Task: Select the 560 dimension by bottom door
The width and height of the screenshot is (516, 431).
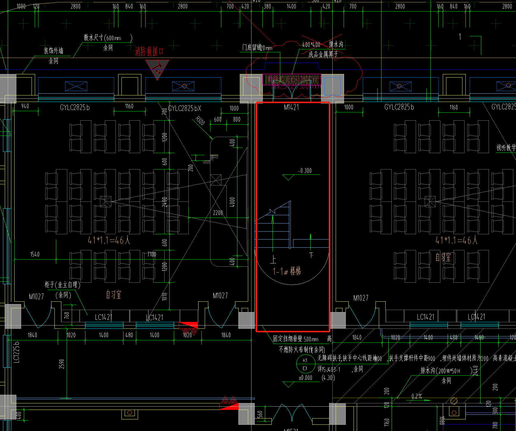Action: point(260,414)
